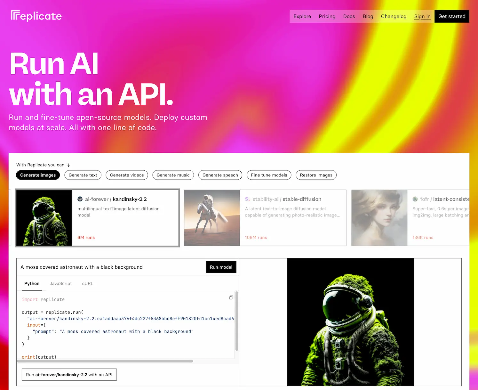Open the Docs page
The height and width of the screenshot is (390, 478).
pyautogui.click(x=349, y=16)
